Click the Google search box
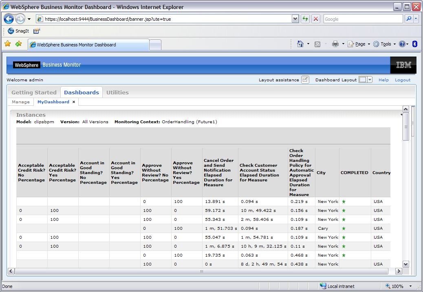Image resolution: width=423 pixels, height=292 pixels. tap(363, 19)
